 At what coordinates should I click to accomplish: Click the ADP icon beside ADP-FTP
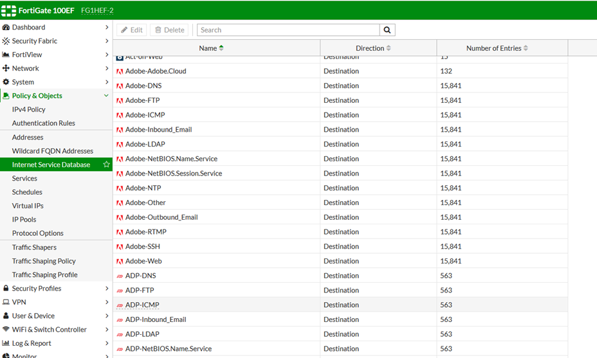pos(120,291)
